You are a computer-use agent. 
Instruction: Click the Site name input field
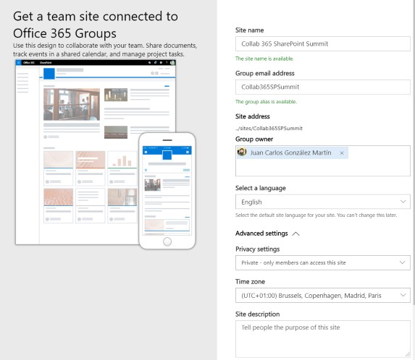click(x=322, y=44)
